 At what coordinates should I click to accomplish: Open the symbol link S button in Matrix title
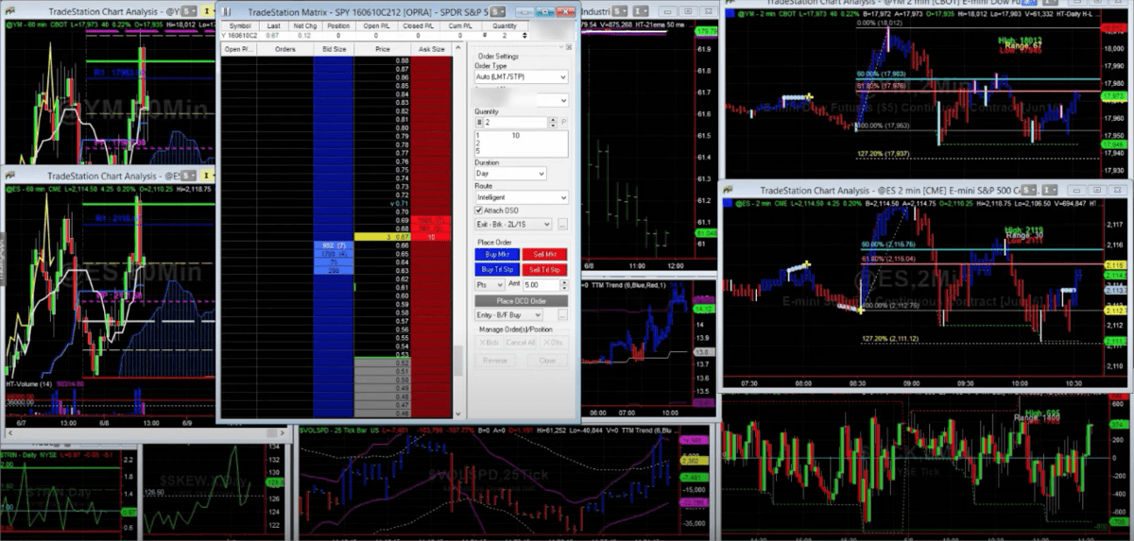tap(498, 11)
